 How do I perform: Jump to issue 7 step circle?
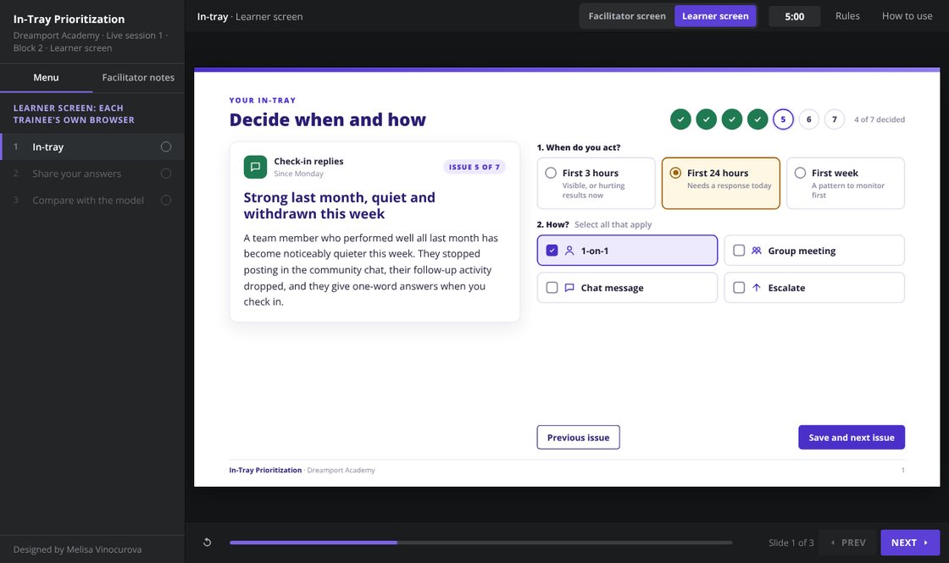834,119
